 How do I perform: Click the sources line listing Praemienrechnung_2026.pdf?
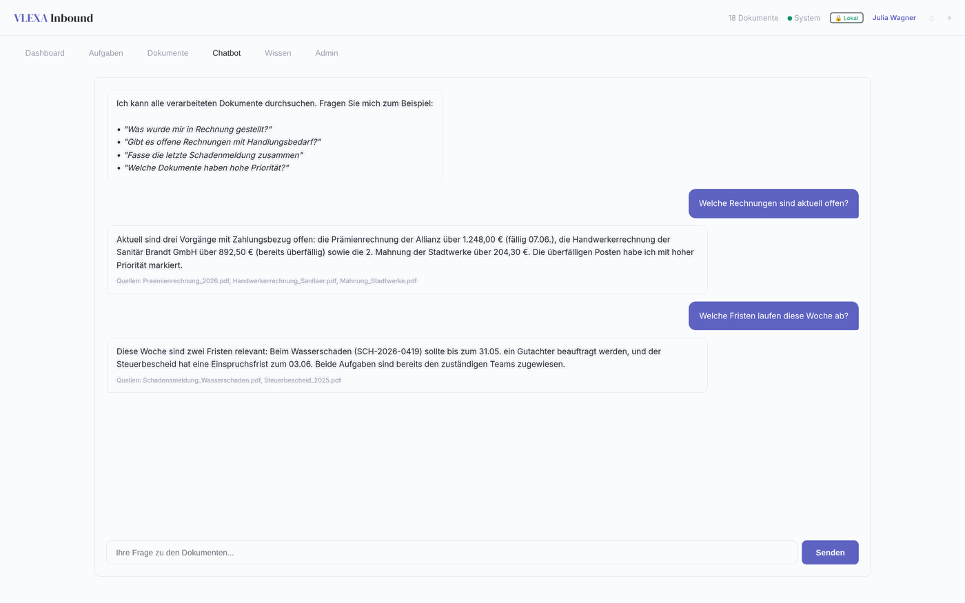pos(267,281)
